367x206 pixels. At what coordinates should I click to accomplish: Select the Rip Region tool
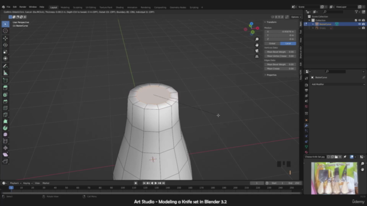[x=5, y=161]
